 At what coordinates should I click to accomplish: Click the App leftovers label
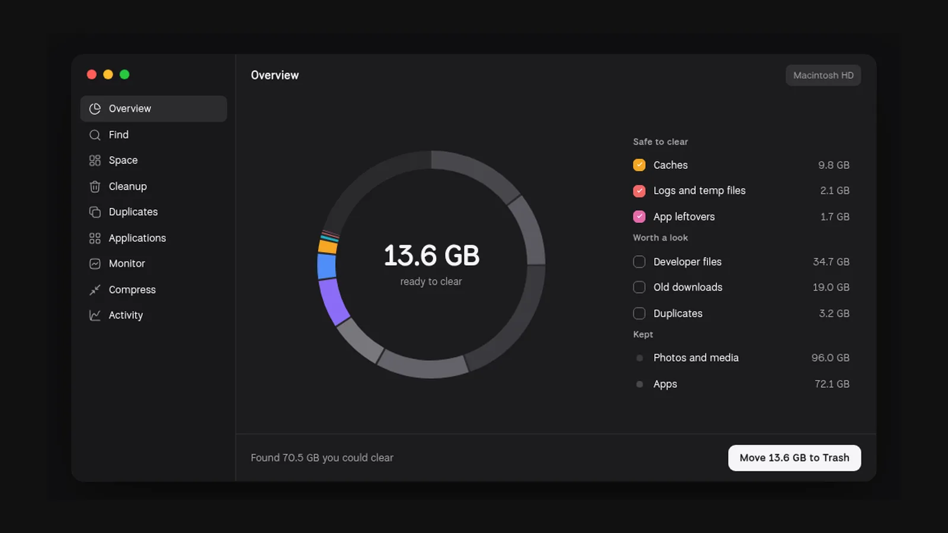point(684,217)
